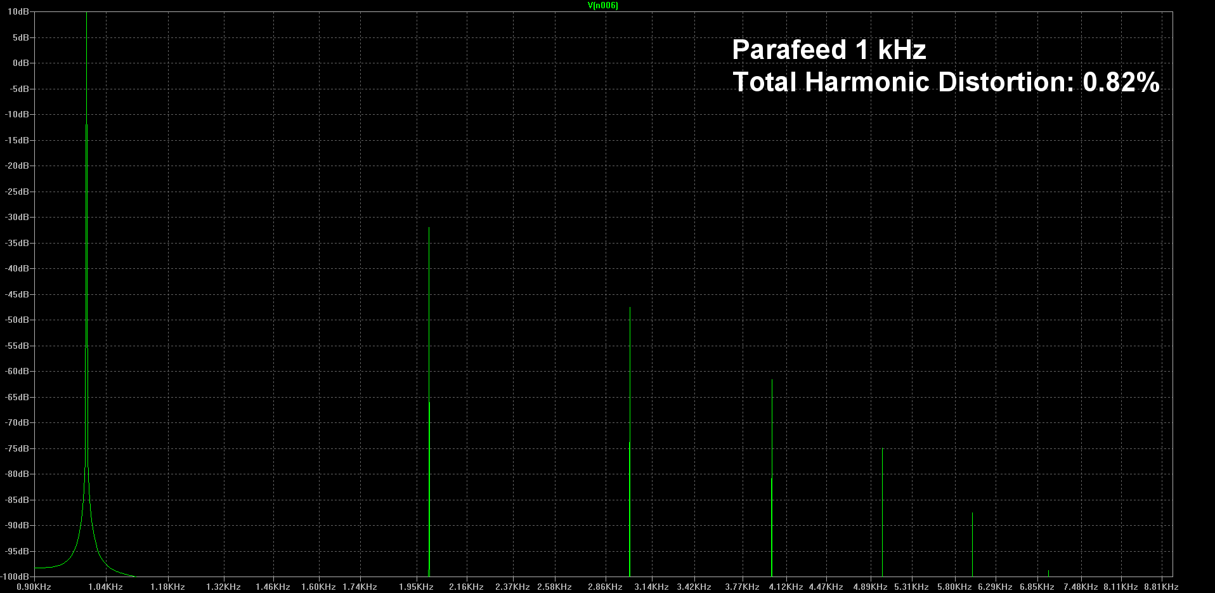Image resolution: width=1215 pixels, height=593 pixels.
Task: Click the -100dB vertical axis label
Action: point(15,577)
